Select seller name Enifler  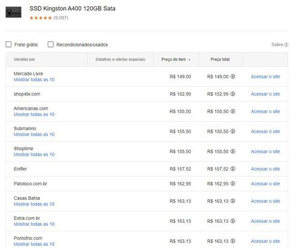[20, 169]
